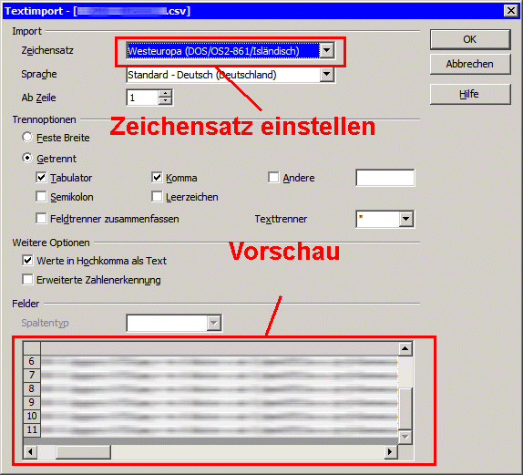Increase the Ab Zeile spinner value
Image resolution: width=523 pixels, height=475 pixels.
[x=165, y=94]
